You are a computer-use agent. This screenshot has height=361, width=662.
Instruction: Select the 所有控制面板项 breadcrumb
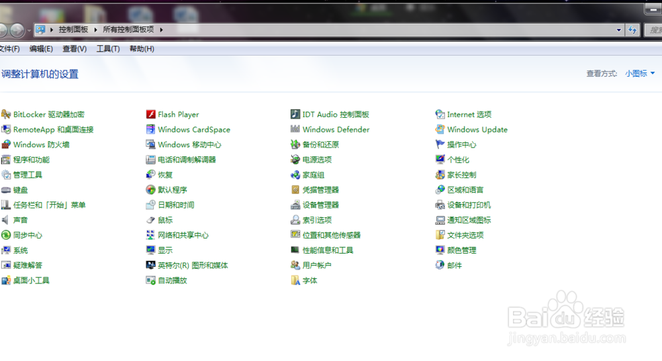pos(128,30)
